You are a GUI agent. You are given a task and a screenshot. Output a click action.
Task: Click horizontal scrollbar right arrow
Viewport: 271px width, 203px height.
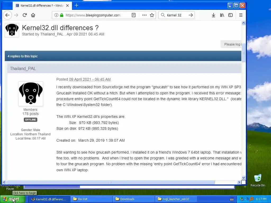(239, 182)
